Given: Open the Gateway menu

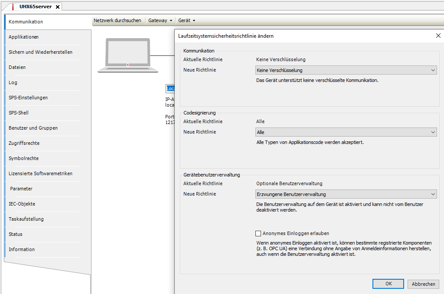Looking at the screenshot, I should [160, 20].
